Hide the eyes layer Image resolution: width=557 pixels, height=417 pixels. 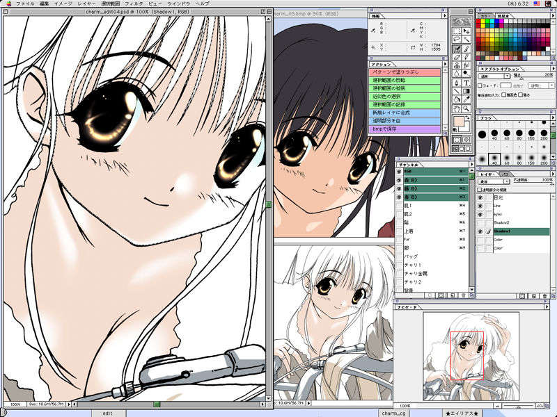coord(480,215)
